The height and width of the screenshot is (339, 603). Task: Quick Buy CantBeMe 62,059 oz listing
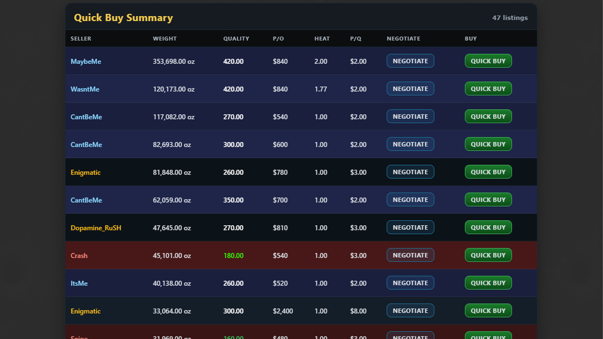point(488,200)
